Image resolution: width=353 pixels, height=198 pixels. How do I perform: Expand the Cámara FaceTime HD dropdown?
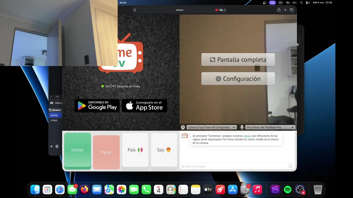212,127
